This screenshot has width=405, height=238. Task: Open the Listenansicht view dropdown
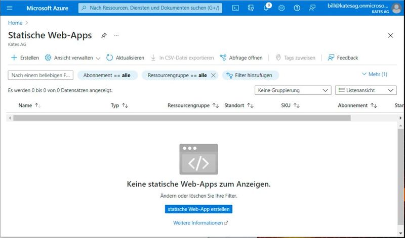[x=366, y=90]
